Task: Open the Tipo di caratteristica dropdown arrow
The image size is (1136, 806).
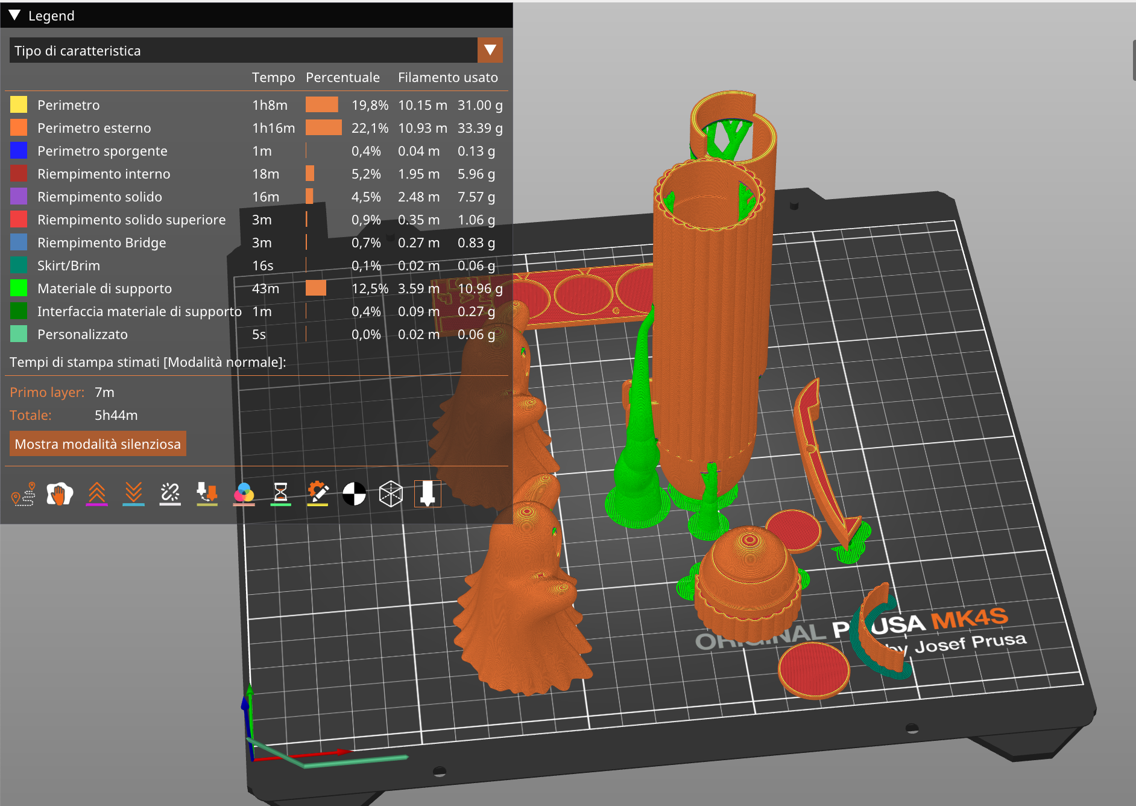Action: pos(490,50)
